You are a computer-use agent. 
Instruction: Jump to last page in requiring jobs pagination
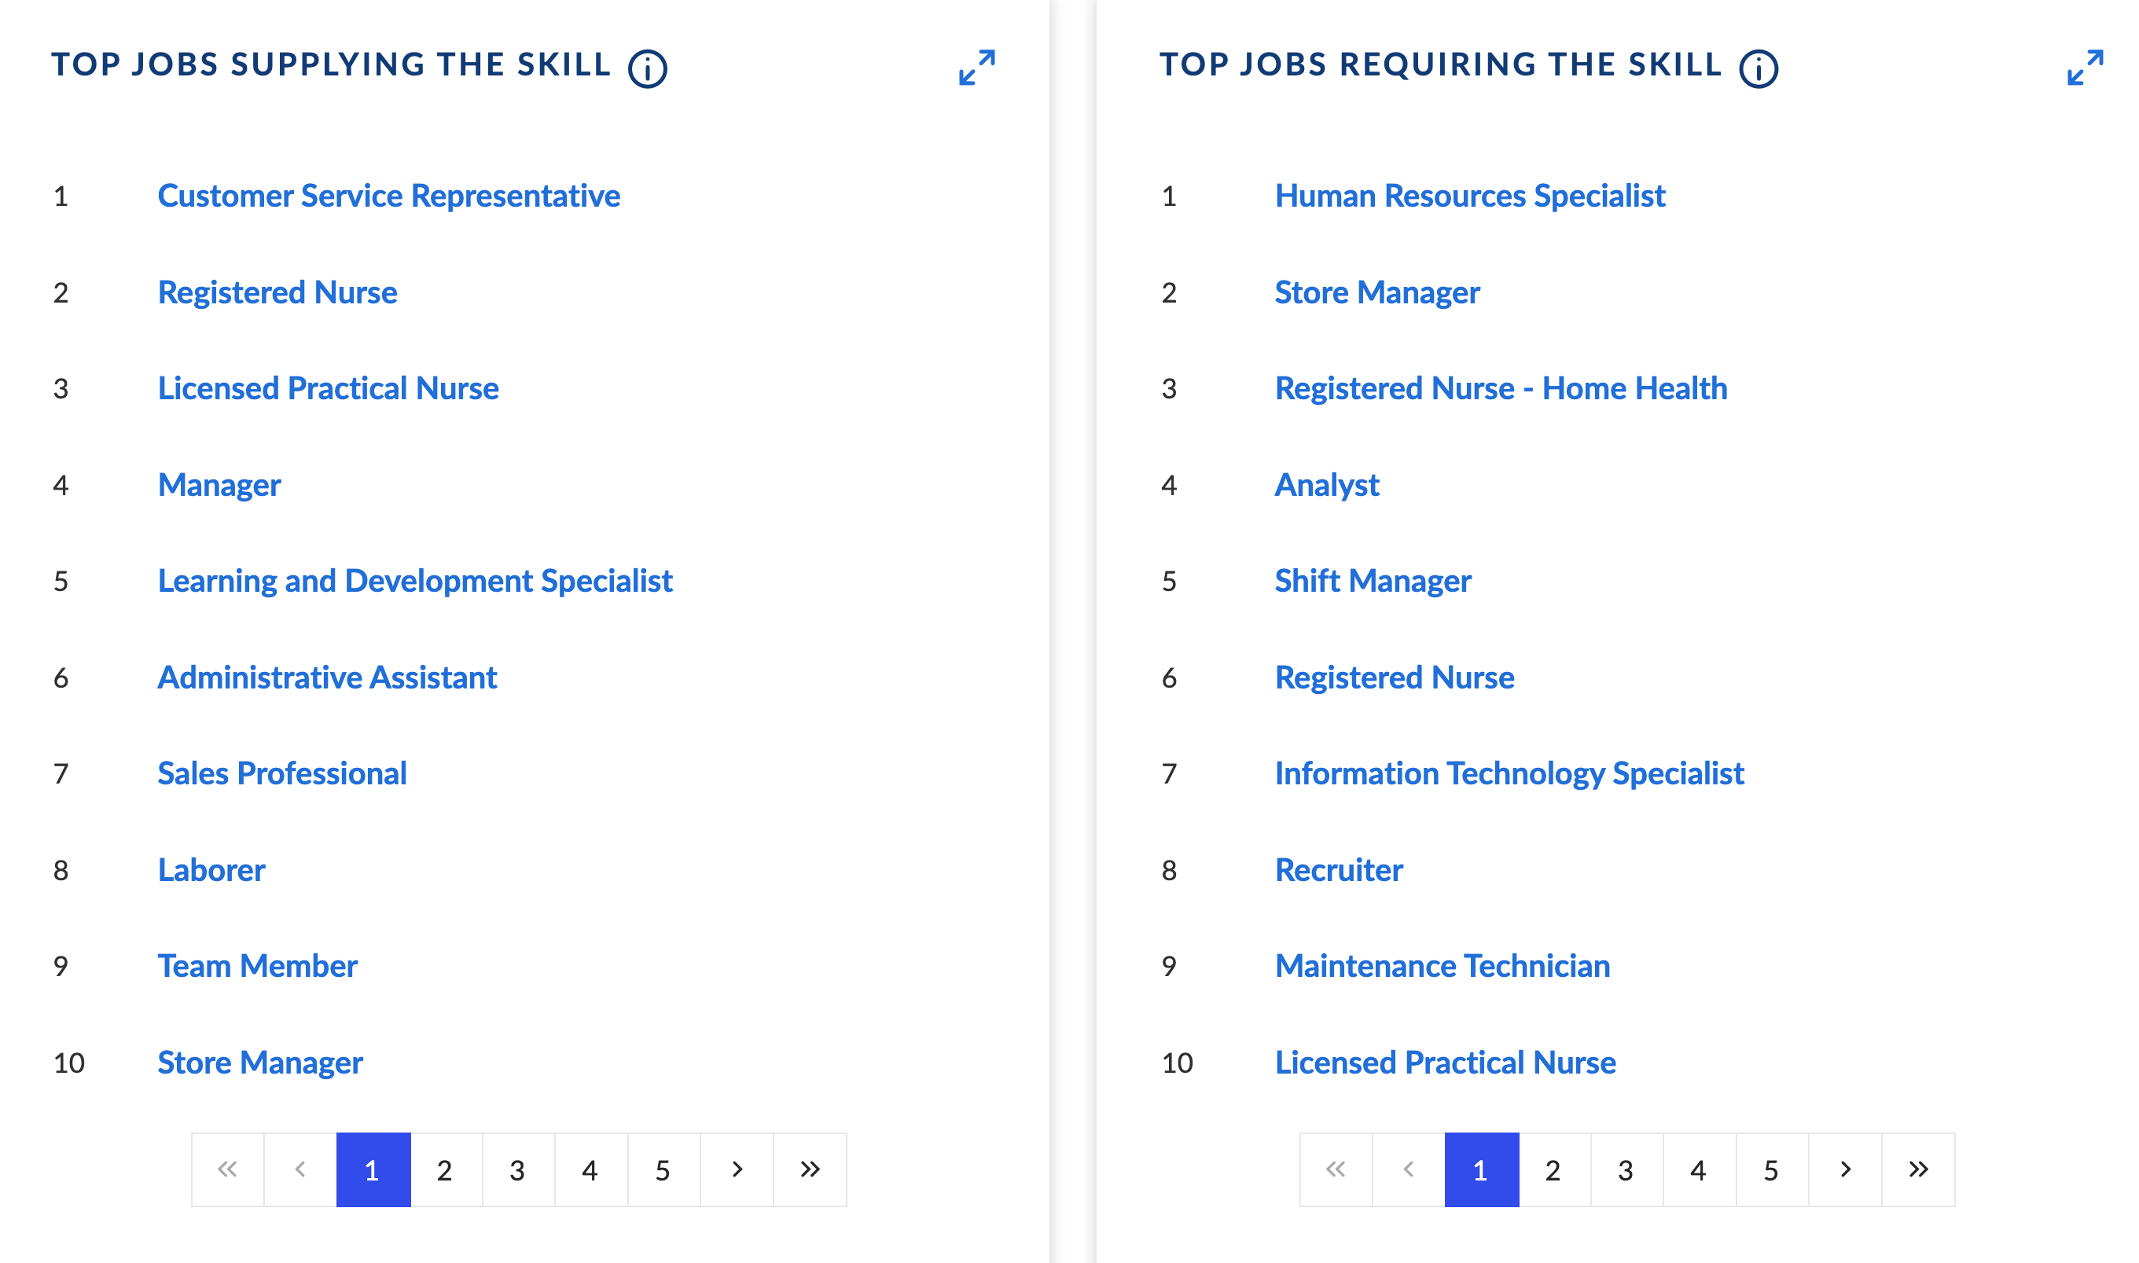coord(1919,1169)
